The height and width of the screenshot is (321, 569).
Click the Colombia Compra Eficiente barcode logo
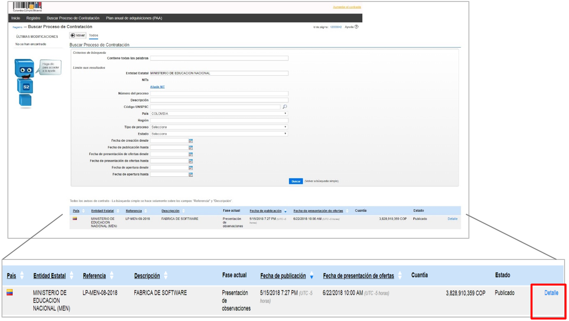coord(27,6)
